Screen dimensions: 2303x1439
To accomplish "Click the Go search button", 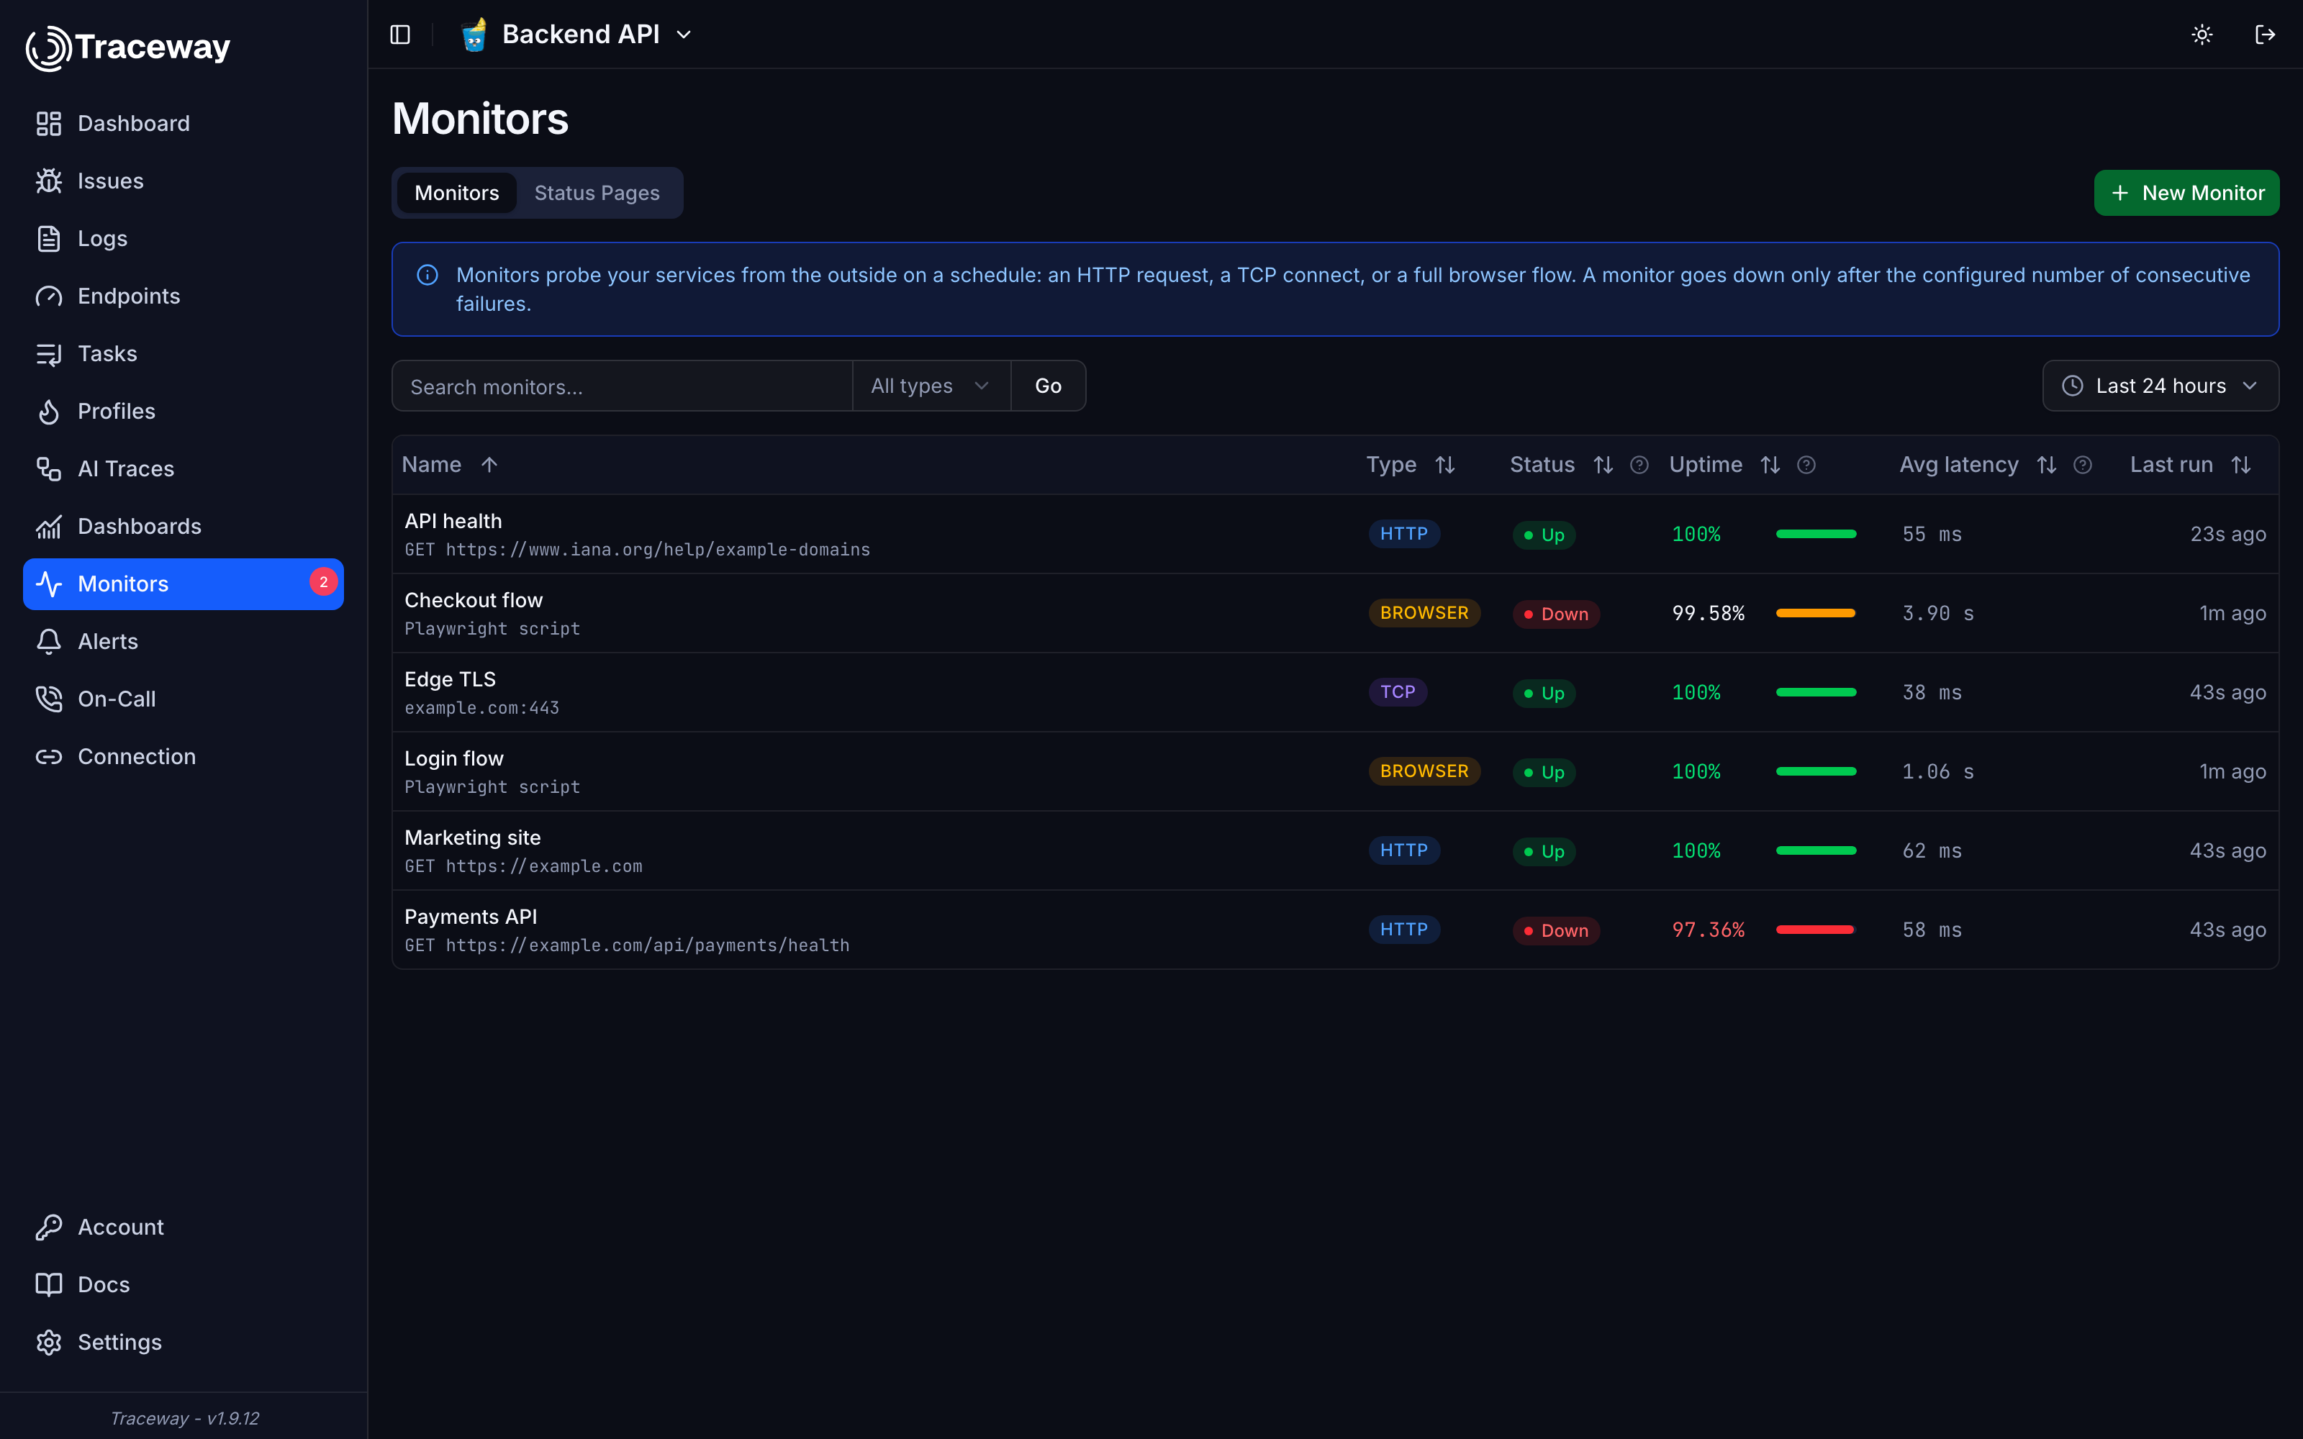I will coord(1048,386).
